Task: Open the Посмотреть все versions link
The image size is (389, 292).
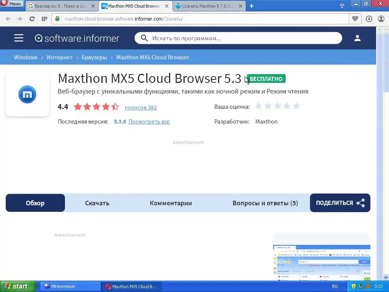Action: point(149,122)
